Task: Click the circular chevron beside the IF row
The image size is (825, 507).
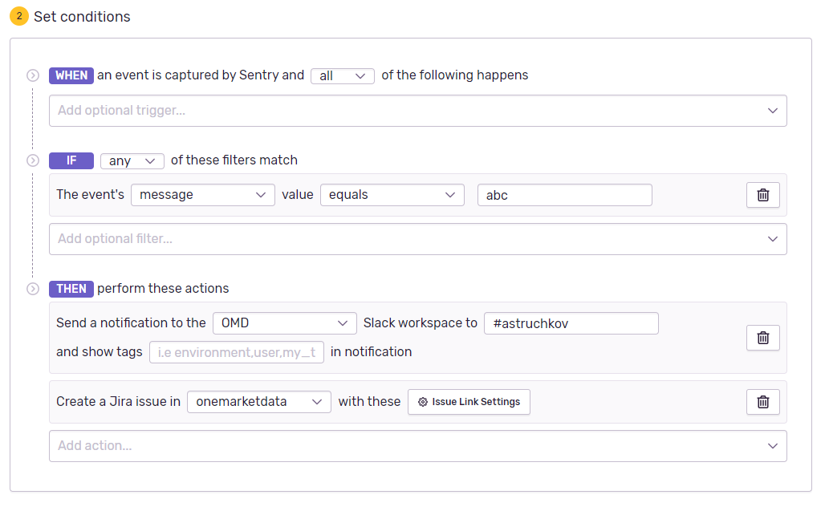Action: tap(32, 160)
